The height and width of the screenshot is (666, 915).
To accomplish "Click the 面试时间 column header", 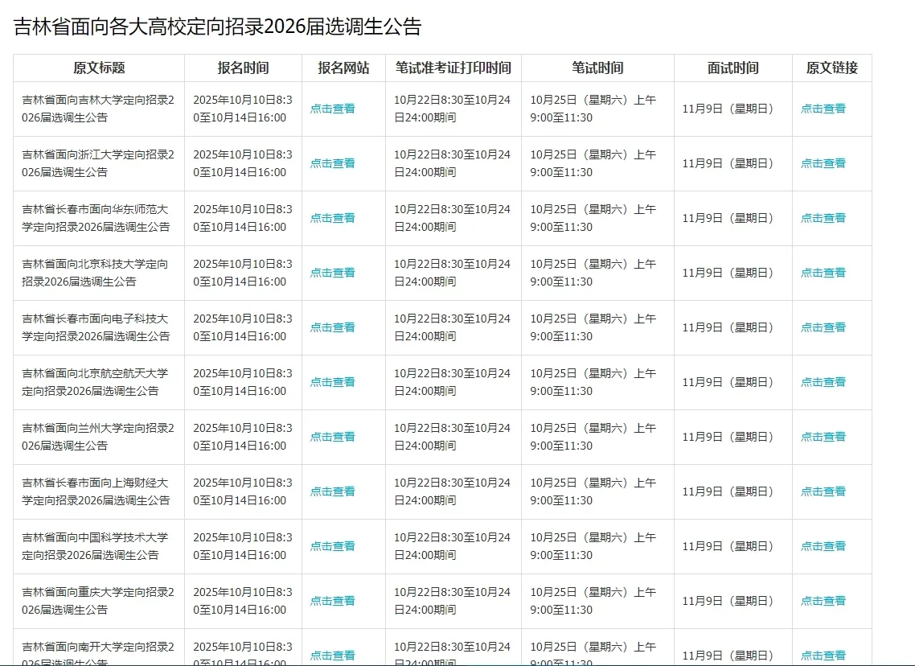I will pyautogui.click(x=733, y=68).
